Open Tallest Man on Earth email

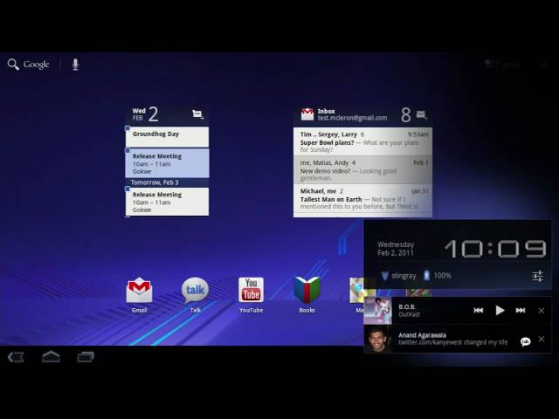(362, 198)
